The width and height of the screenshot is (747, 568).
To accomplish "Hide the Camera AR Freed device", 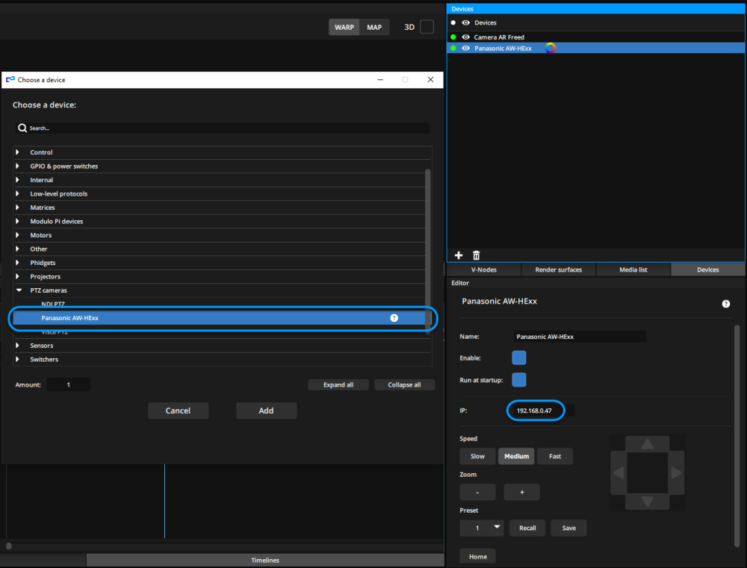I will (465, 37).
